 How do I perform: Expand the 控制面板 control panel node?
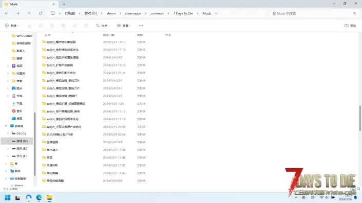6,178
